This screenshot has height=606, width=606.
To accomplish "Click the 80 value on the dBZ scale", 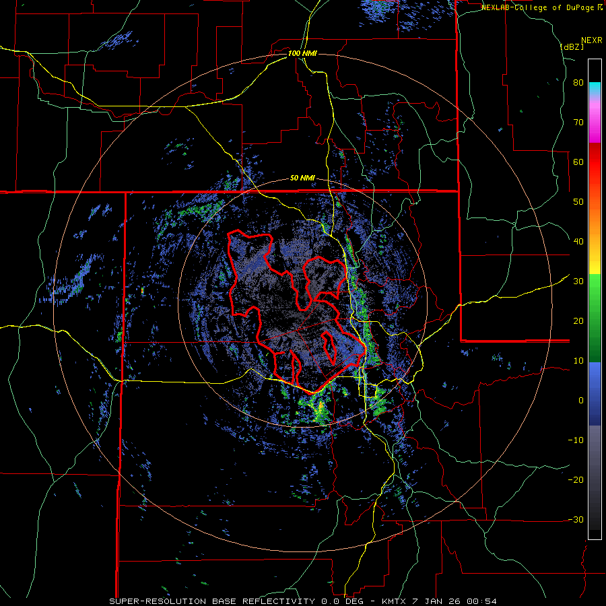I will point(578,83).
